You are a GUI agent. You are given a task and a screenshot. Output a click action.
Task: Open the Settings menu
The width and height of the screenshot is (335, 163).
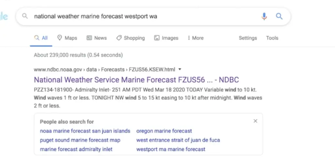248,38
